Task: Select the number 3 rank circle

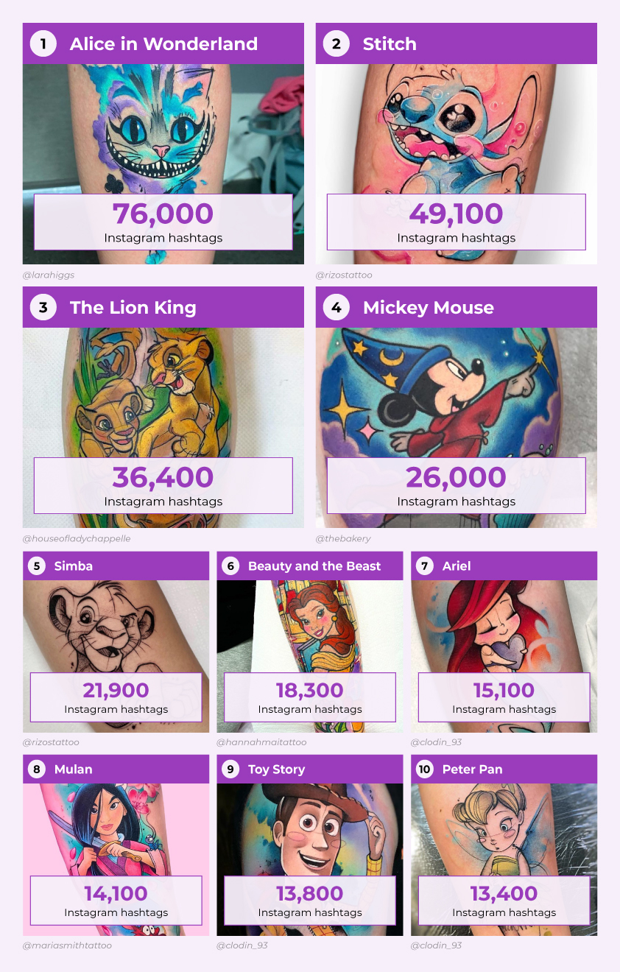Action: pyautogui.click(x=43, y=307)
